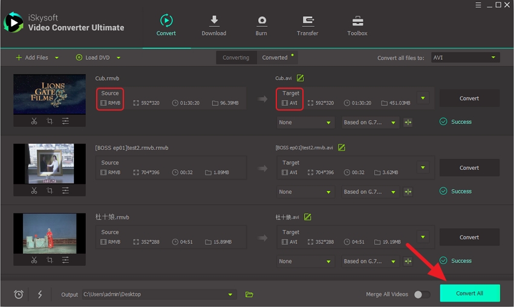Viewport: 514px width, 307px height.
Task: Toggle the Merge All Videos switch
Action: click(x=421, y=294)
